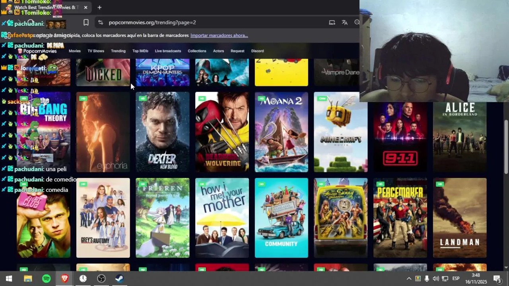Viewport: 509px width, 286px height.
Task: Select the Deadpool & Wolverine poster
Action: (222, 132)
